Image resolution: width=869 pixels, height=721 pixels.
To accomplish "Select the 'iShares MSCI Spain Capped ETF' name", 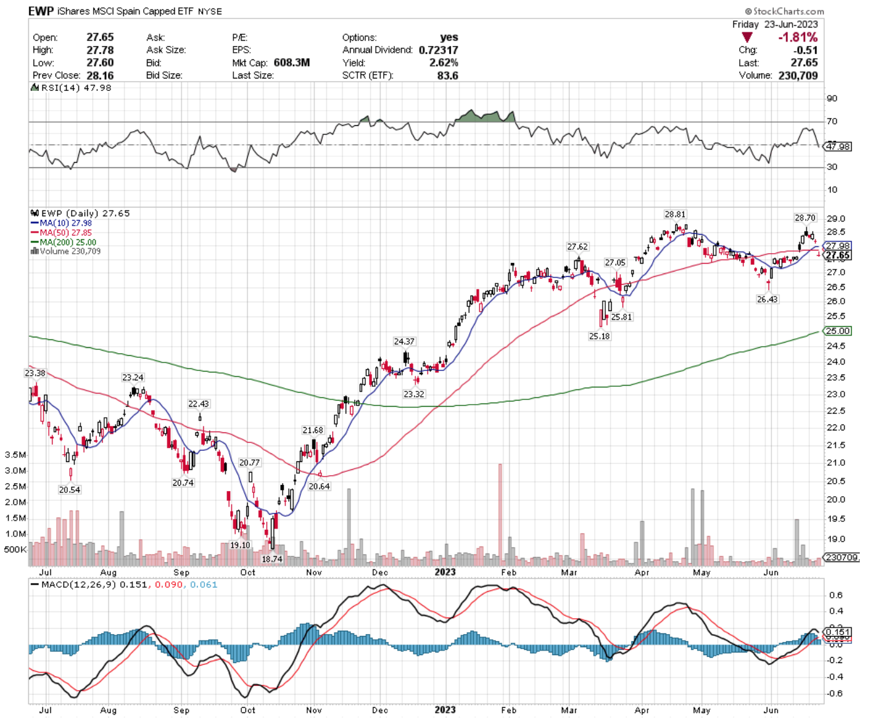I will pyautogui.click(x=125, y=11).
